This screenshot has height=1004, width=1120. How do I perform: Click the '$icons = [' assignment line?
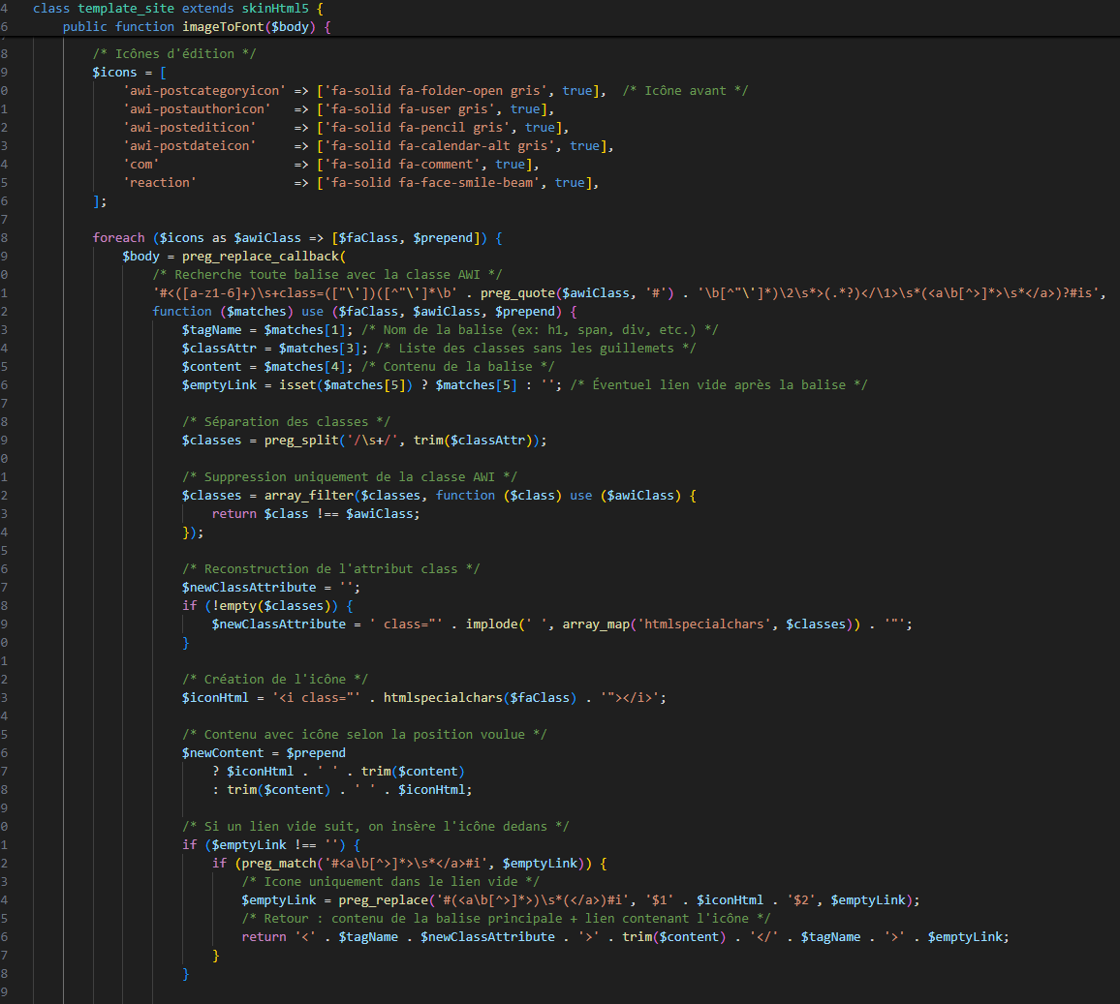[129, 73]
